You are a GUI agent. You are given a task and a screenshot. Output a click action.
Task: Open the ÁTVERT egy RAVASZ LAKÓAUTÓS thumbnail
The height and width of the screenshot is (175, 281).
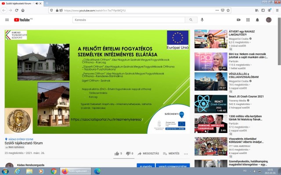pyautogui.click(x=211, y=39)
